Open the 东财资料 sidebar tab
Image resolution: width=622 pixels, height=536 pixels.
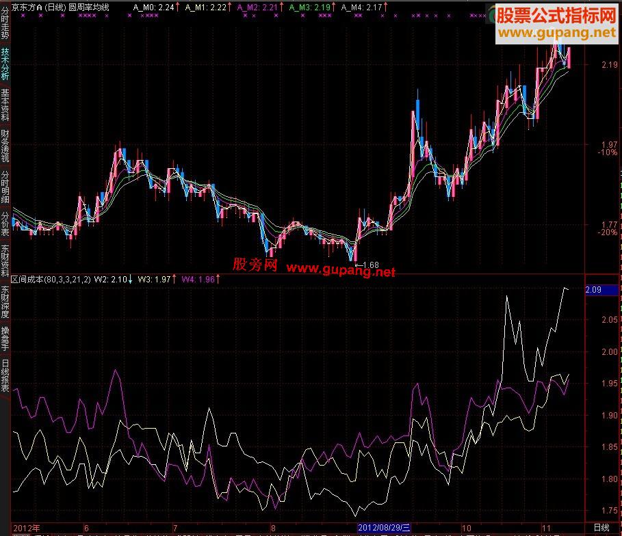click(x=5, y=260)
